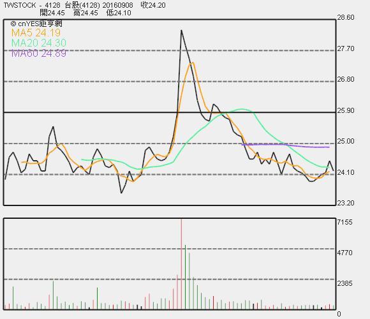
Task: Click the lowest price trough point
Action: tap(121, 193)
